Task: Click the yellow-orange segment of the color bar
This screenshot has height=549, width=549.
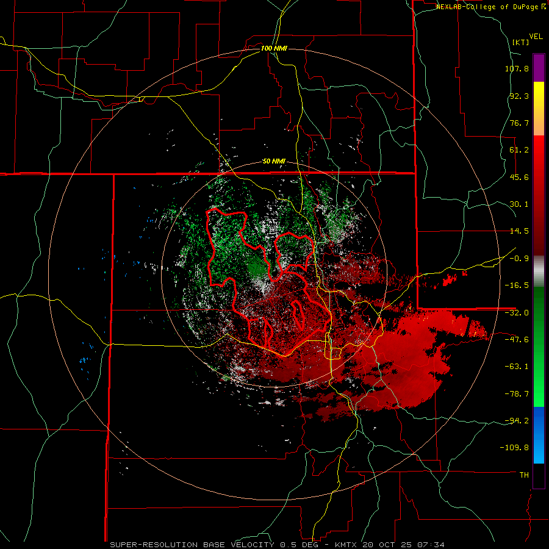Action: click(x=539, y=109)
